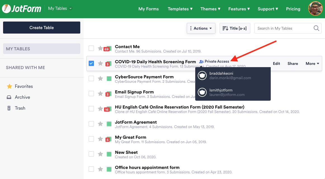Uncheck COVID-19 Daily Health Screening Form checkbox
This screenshot has height=179, width=325.
pos(91,63)
